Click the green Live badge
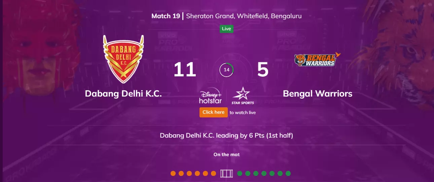Image resolution: width=434 pixels, height=182 pixels. 226,29
